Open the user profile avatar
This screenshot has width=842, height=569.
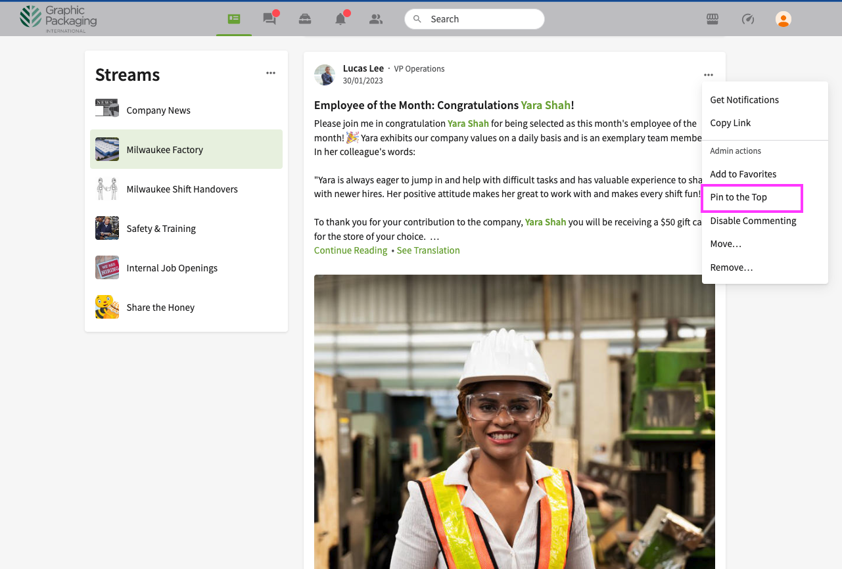click(784, 19)
